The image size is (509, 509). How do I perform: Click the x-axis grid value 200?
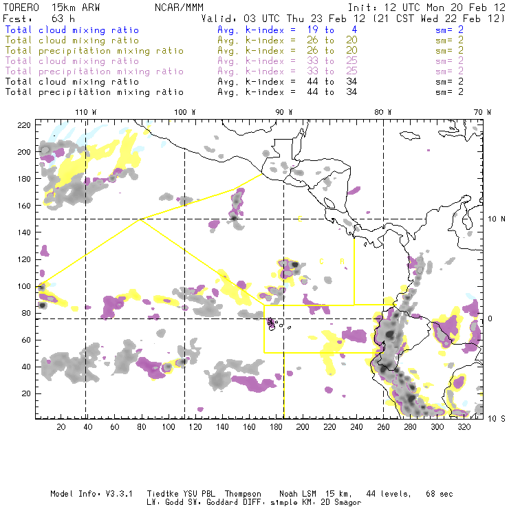303,427
